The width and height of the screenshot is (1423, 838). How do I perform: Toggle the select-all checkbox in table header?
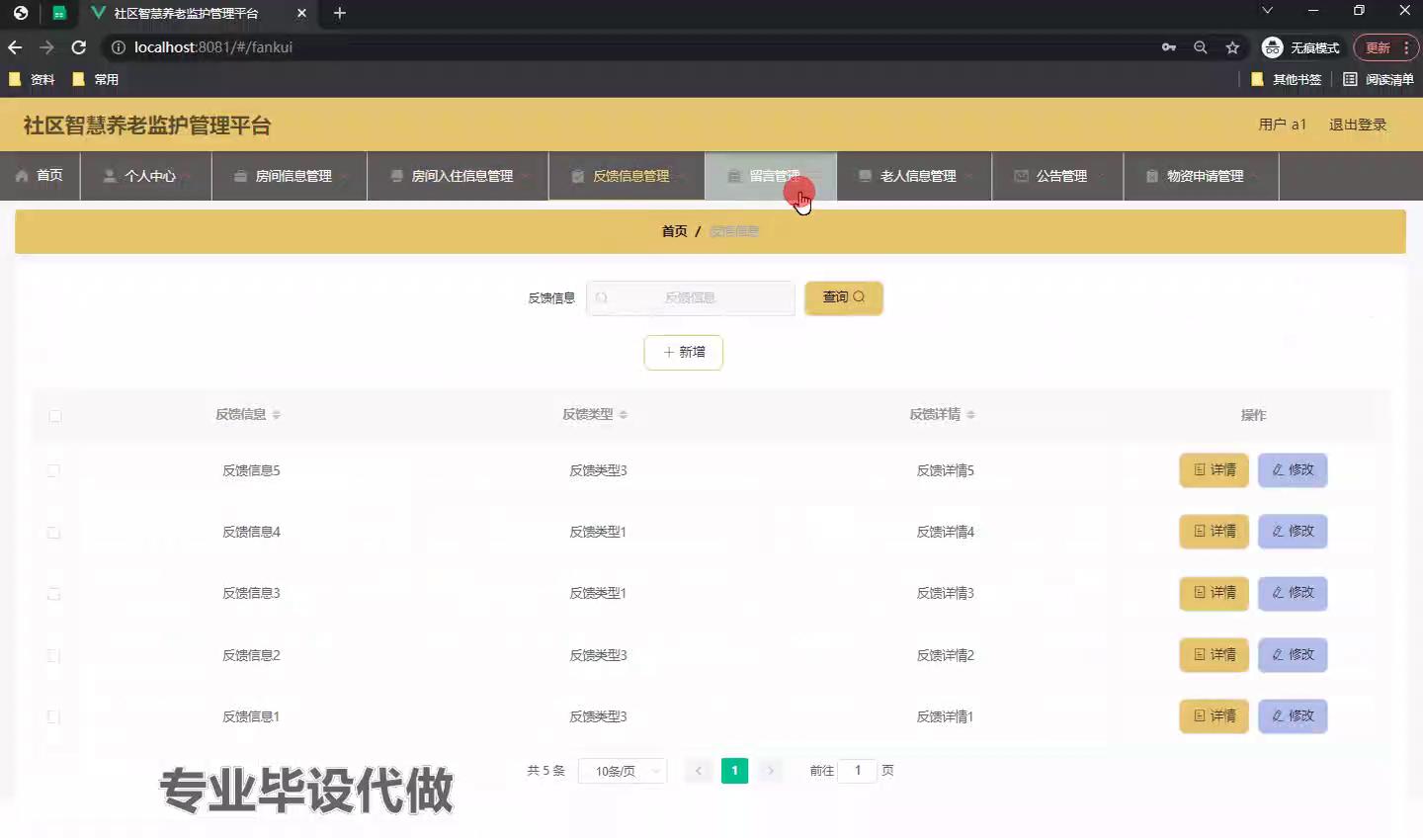point(55,416)
